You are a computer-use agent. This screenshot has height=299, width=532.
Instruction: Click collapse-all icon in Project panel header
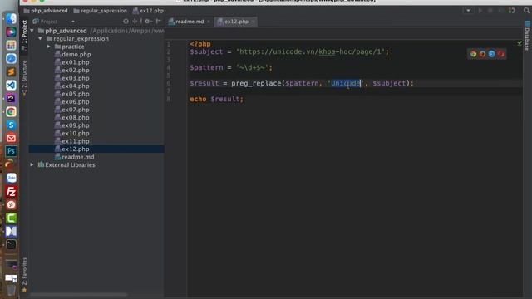[135, 22]
